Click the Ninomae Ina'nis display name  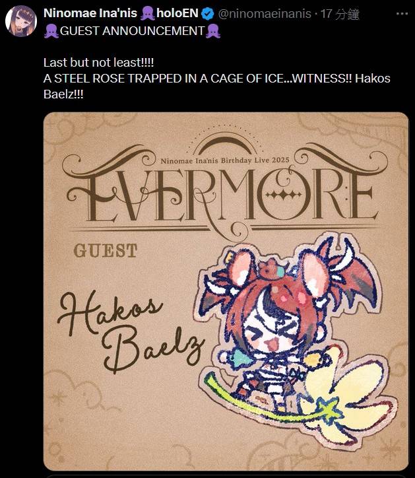click(x=90, y=13)
